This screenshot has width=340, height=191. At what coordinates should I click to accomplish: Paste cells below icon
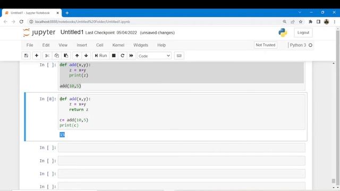(66, 56)
